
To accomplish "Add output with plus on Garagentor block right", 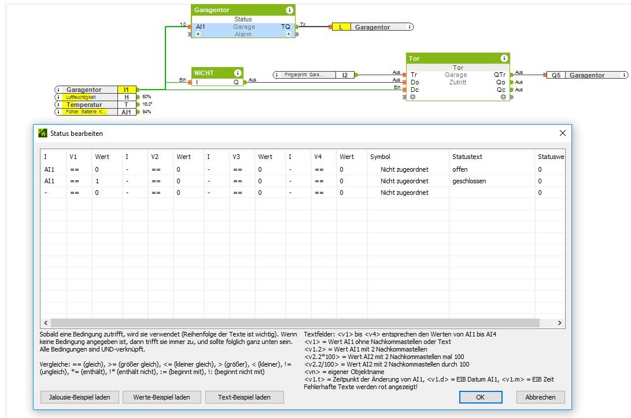I will click(x=289, y=34).
